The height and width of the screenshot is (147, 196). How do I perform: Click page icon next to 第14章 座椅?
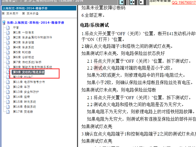coord(8,97)
